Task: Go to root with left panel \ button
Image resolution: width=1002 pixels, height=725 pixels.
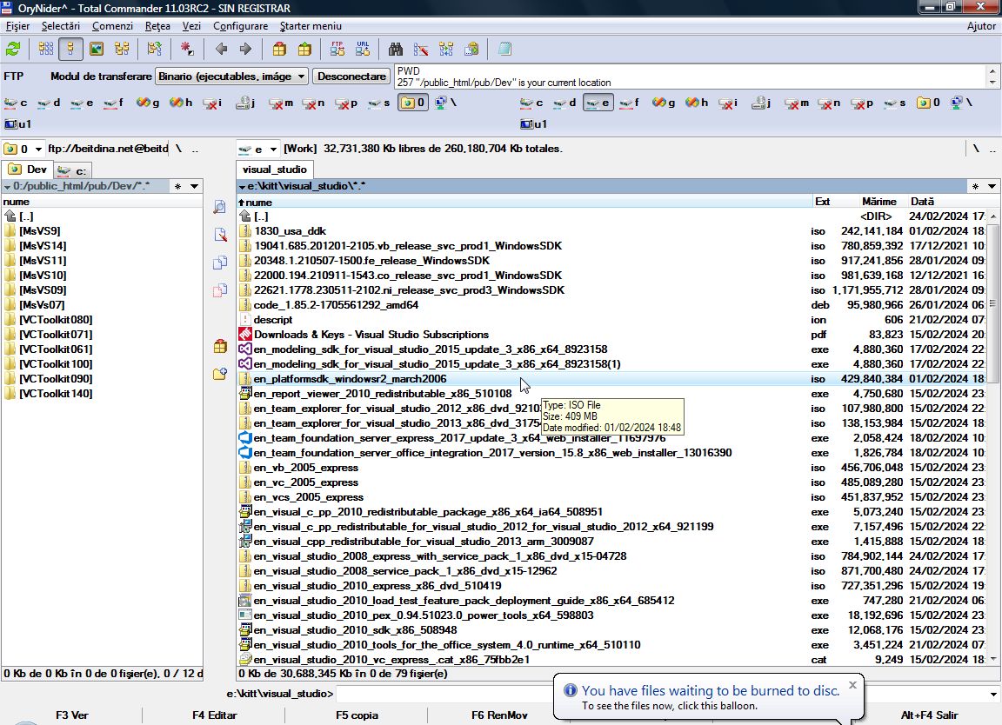Action: [179, 149]
